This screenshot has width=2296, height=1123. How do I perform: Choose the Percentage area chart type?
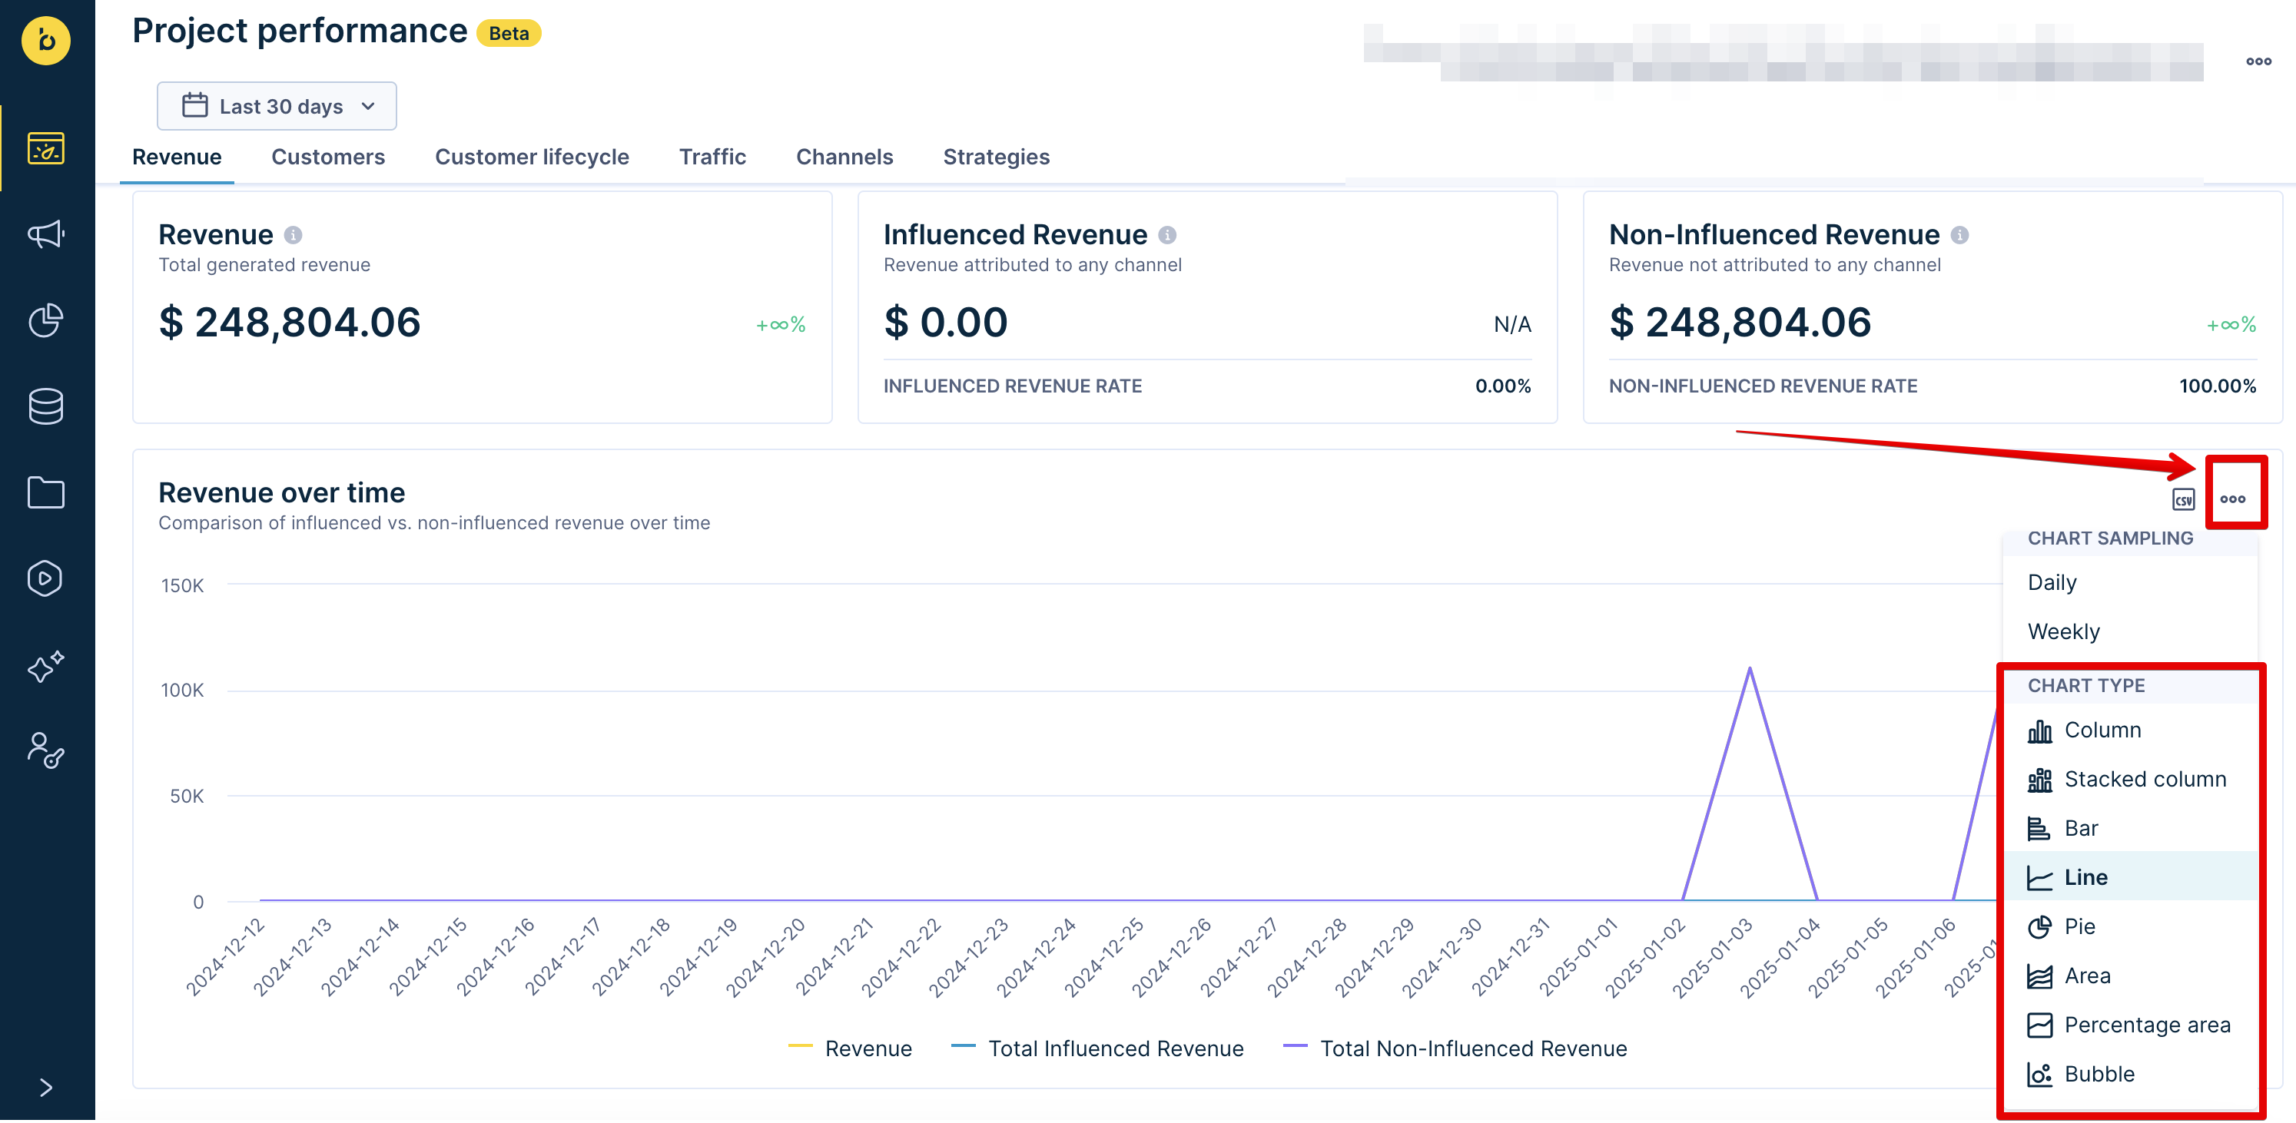[2129, 1026]
